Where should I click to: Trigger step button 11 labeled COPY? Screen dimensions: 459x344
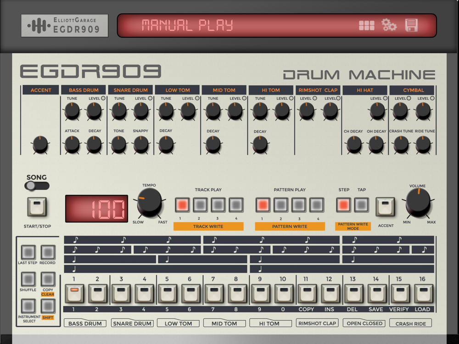(307, 294)
